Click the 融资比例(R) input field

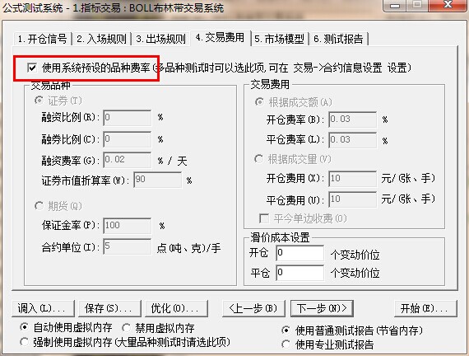128,118
